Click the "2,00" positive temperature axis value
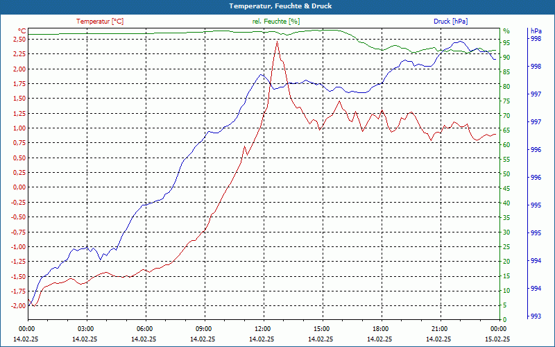 19,69
